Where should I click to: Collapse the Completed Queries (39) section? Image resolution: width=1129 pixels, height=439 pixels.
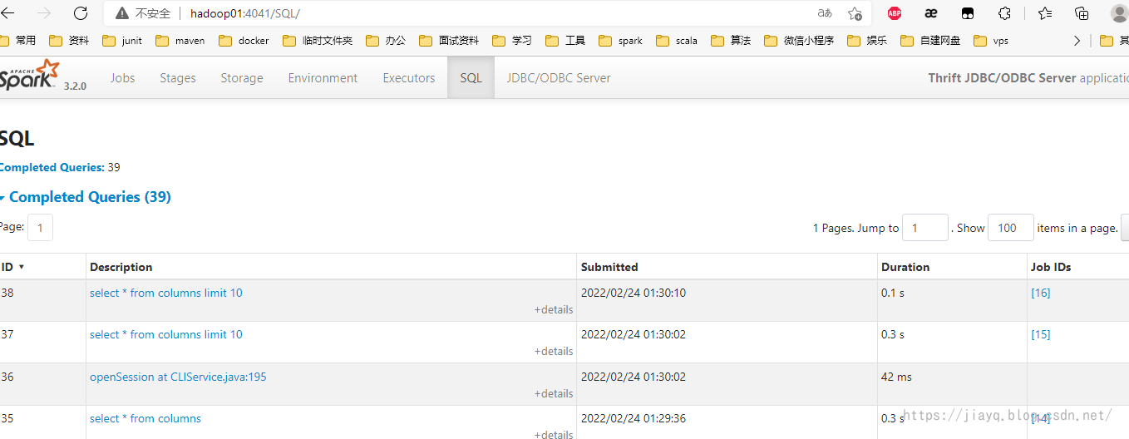tap(85, 197)
